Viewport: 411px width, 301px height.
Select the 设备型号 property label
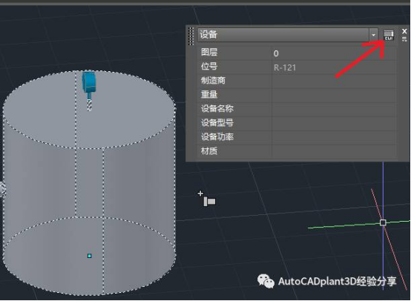(x=217, y=122)
